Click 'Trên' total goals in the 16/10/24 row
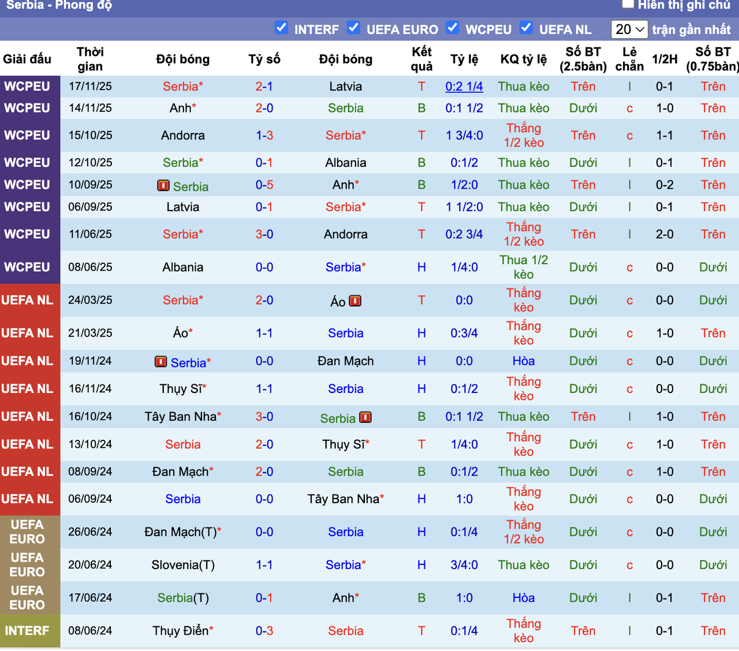Image resolution: width=739 pixels, height=651 pixels. click(x=583, y=417)
